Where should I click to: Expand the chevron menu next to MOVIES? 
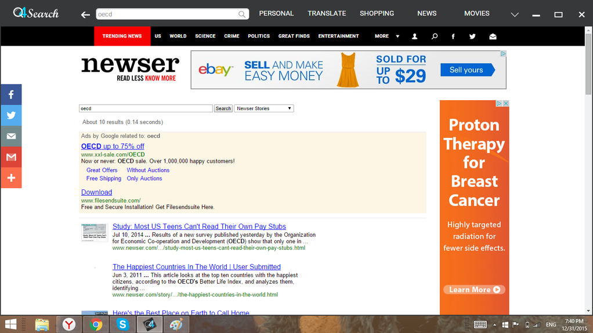coord(514,14)
